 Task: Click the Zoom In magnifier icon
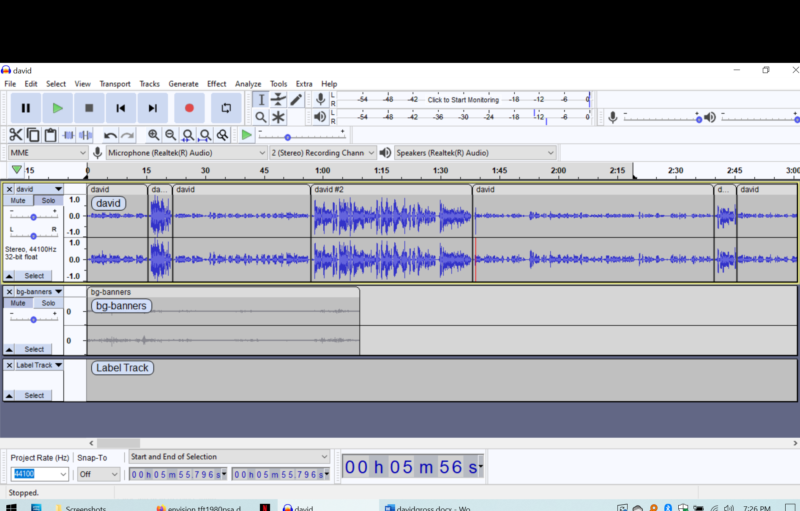click(x=154, y=135)
